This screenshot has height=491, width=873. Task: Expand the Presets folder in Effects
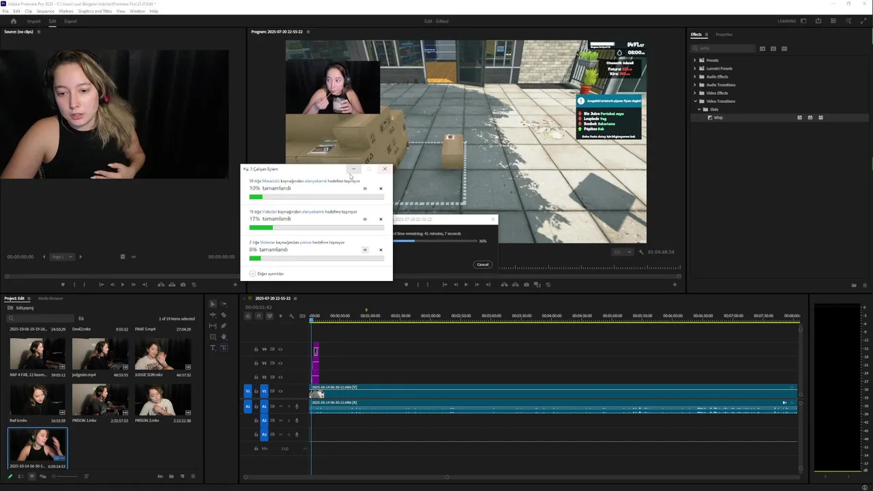(695, 60)
